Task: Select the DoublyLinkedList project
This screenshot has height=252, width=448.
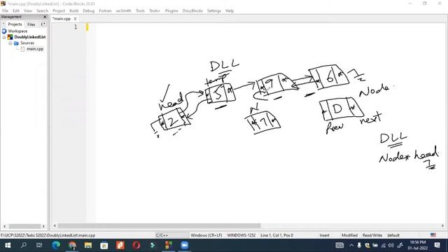Action: tap(30, 37)
